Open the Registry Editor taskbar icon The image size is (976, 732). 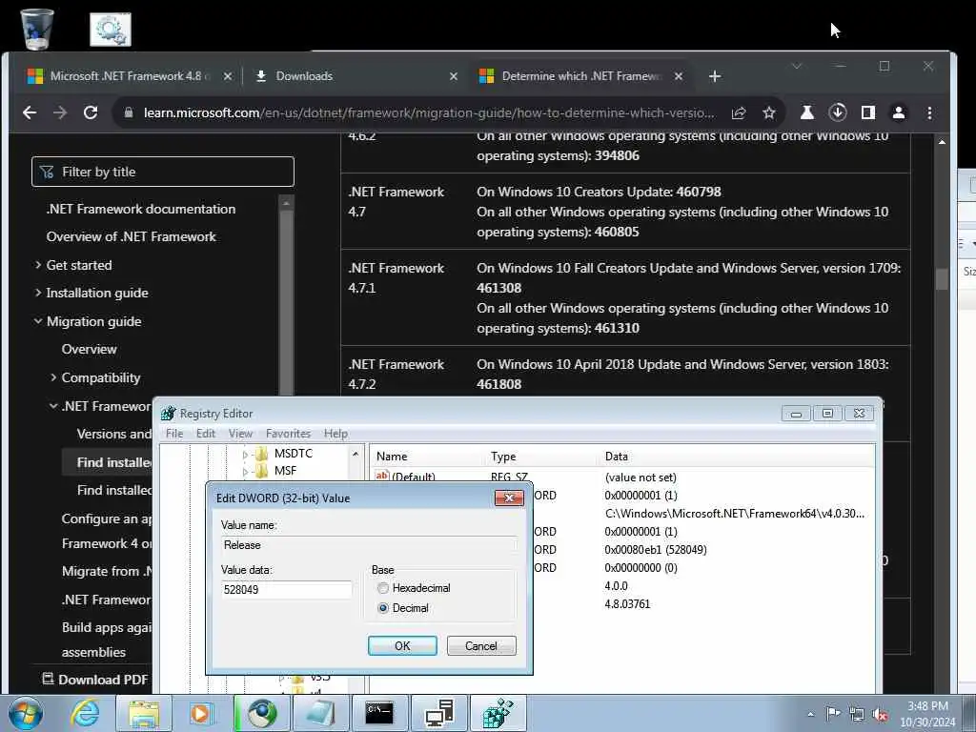(x=498, y=713)
